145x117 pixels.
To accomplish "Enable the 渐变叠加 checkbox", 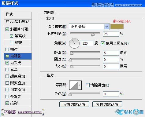I will pos(7,83).
